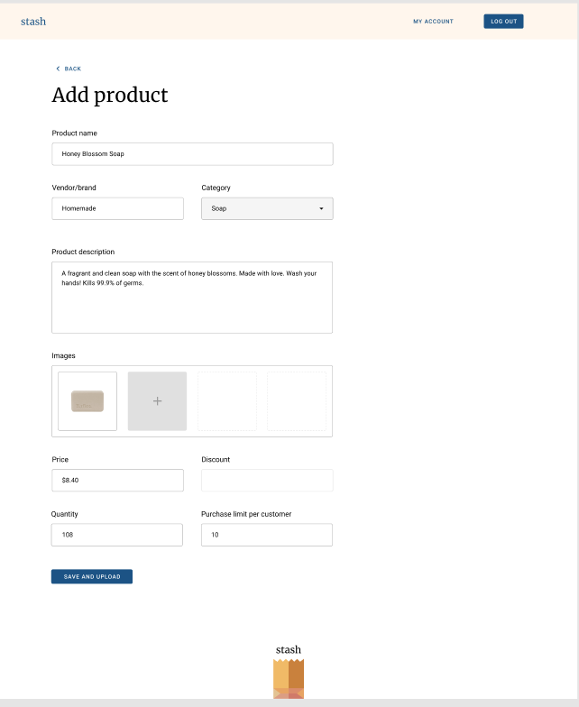Image resolution: width=579 pixels, height=707 pixels.
Task: Click into the Product description text area
Action: [x=192, y=298]
